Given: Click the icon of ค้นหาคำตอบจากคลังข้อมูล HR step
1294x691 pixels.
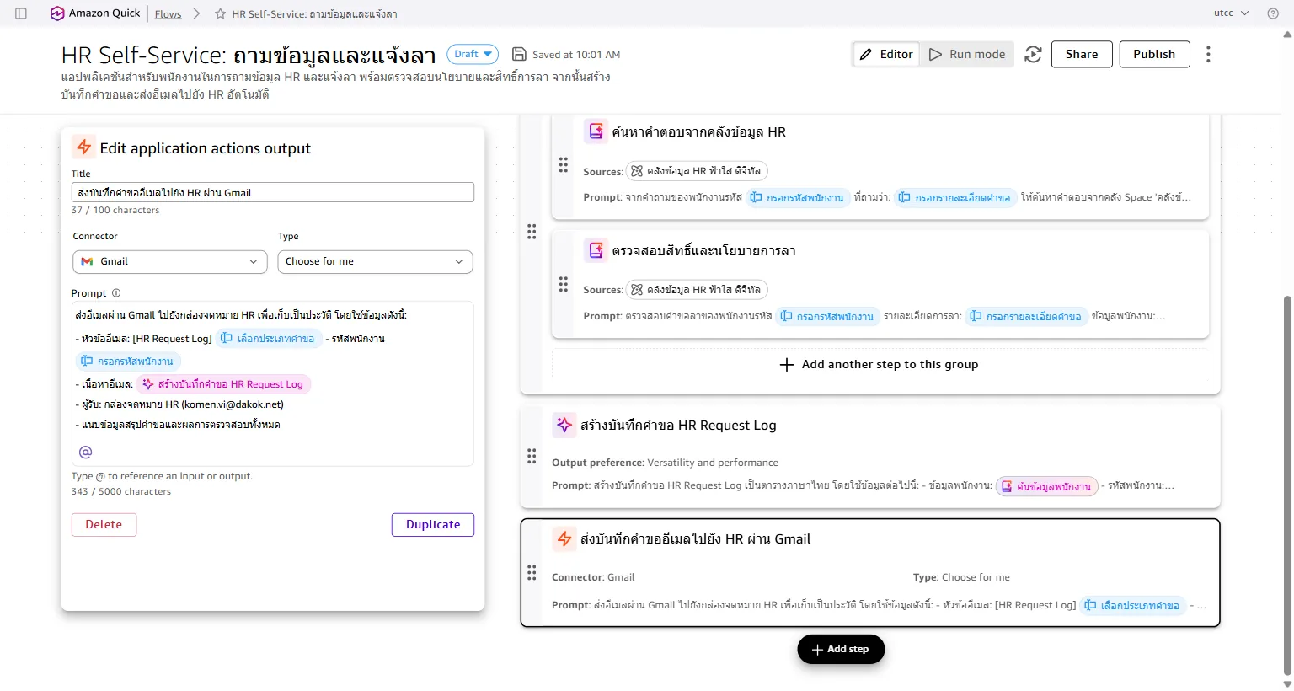Looking at the screenshot, I should (596, 131).
